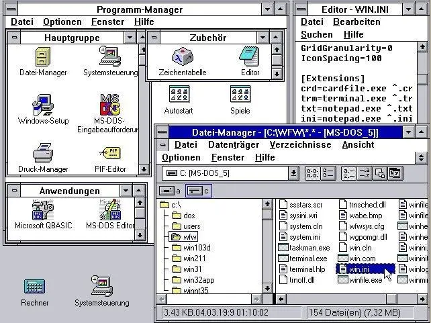Viewport: 431px width, 323px height.
Task: Switch to drive a in Datei-Manager
Action: coord(170,191)
